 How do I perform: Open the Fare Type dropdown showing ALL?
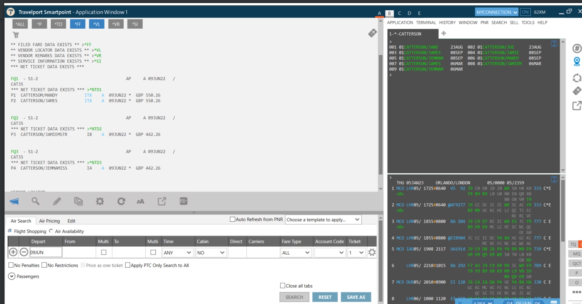pyautogui.click(x=296, y=253)
